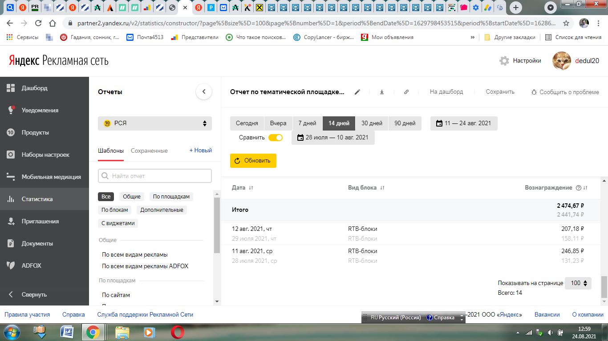Click Яндекс Рекламная сеть logo
This screenshot has height=341, width=608.
(x=59, y=60)
